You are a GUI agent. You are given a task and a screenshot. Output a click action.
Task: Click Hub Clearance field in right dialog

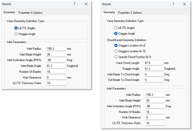(x=155, y=117)
